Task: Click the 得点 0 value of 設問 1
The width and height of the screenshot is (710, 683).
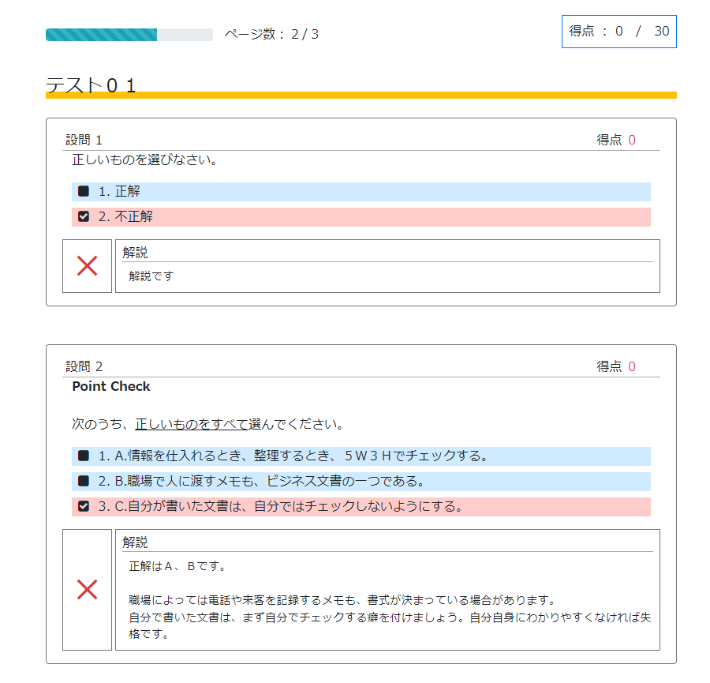Action: (x=631, y=141)
